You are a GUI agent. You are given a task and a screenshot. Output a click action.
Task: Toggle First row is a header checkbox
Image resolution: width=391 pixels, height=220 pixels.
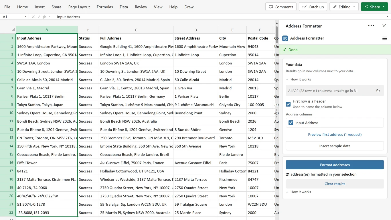pyautogui.click(x=288, y=104)
